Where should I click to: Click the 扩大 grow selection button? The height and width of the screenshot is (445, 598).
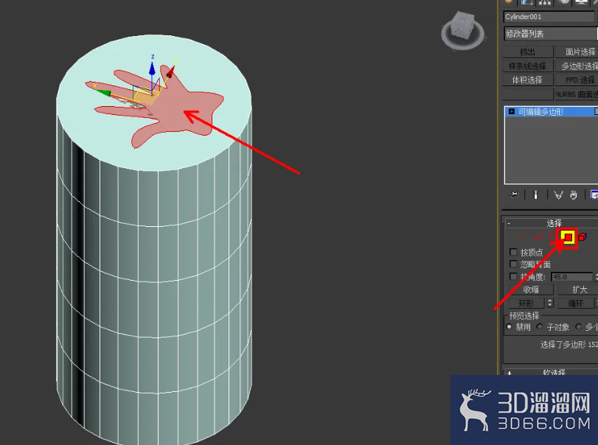tap(578, 290)
